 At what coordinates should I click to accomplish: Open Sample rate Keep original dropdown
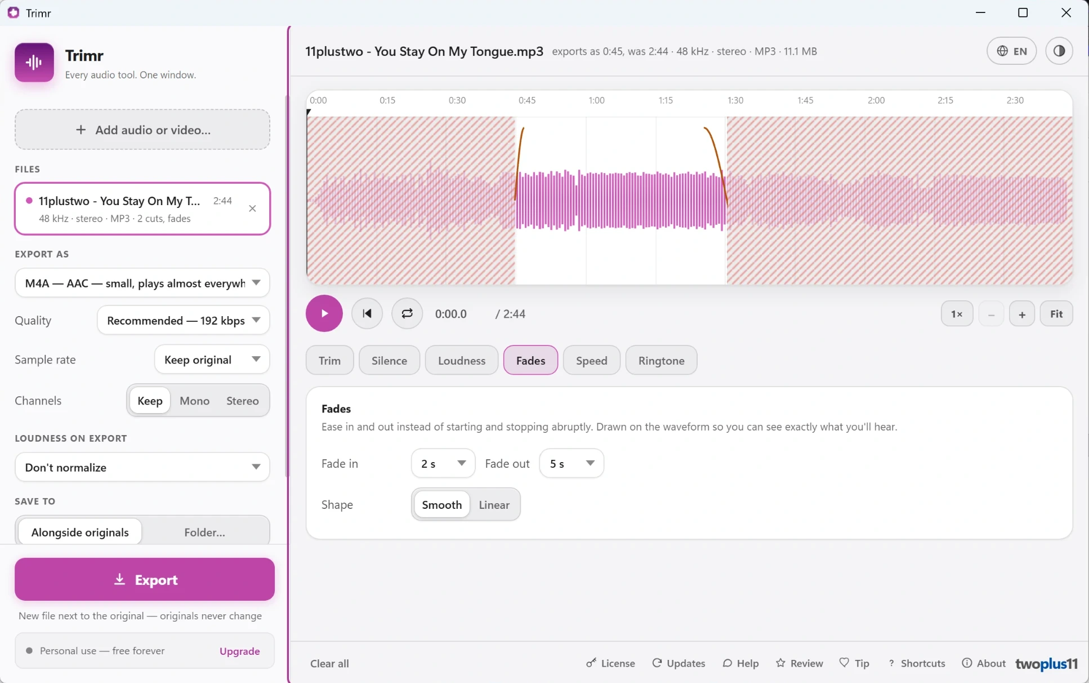212,360
